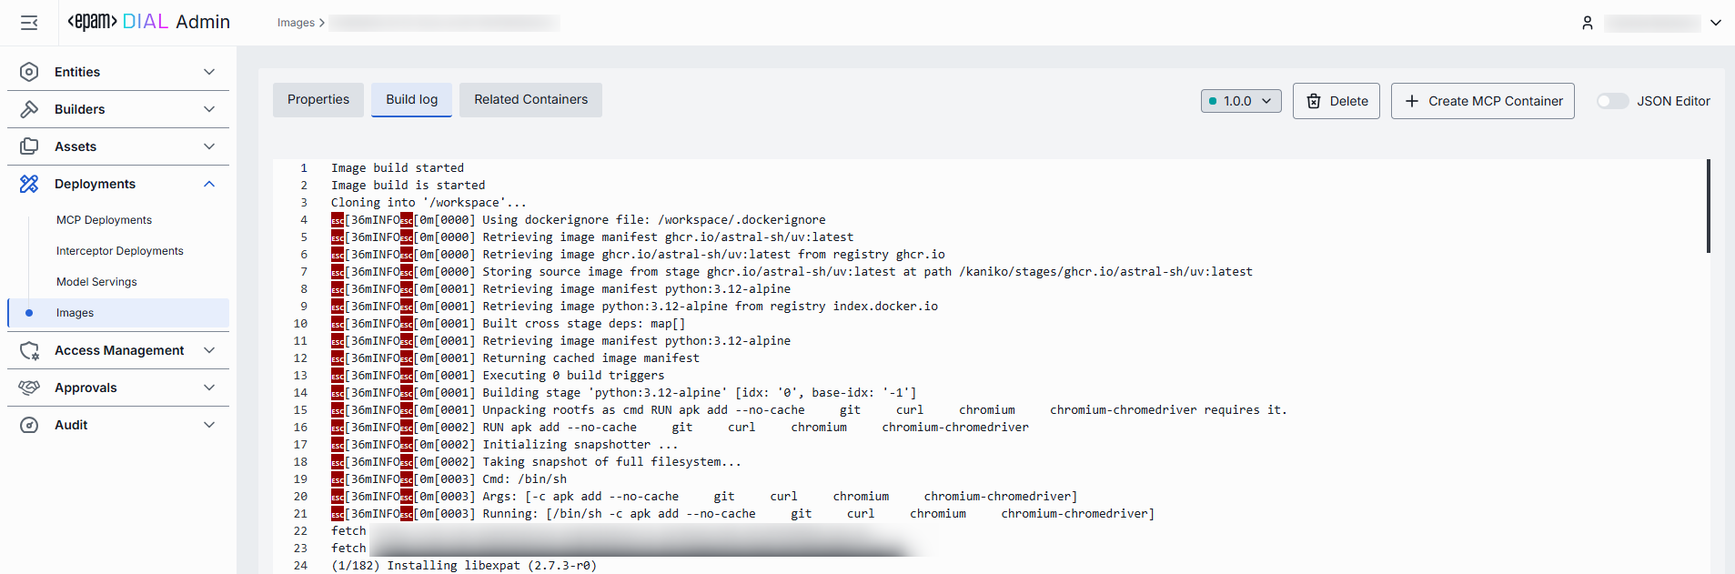This screenshot has height=574, width=1735.
Task: Open the user profile icon
Action: (x=1587, y=23)
